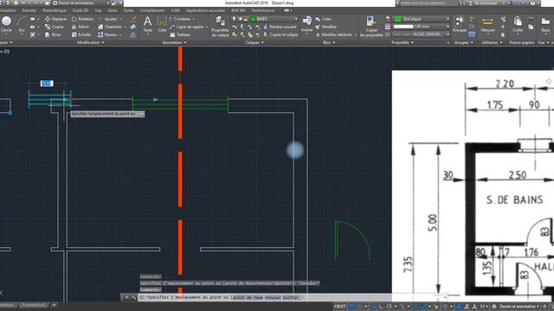Click the Coller (paste) tool
The width and height of the screenshot is (554, 311).
pyautogui.click(x=518, y=24)
